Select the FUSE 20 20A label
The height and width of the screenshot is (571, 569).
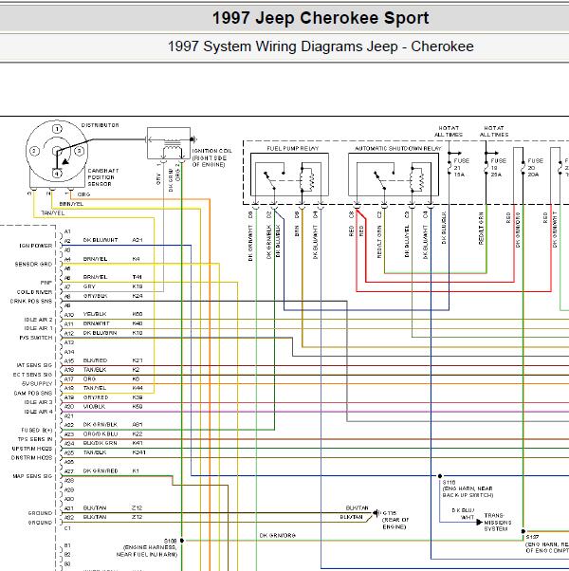click(535, 168)
